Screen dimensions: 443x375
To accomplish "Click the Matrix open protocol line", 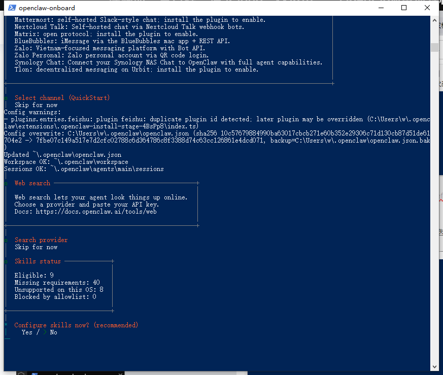I will click(106, 34).
